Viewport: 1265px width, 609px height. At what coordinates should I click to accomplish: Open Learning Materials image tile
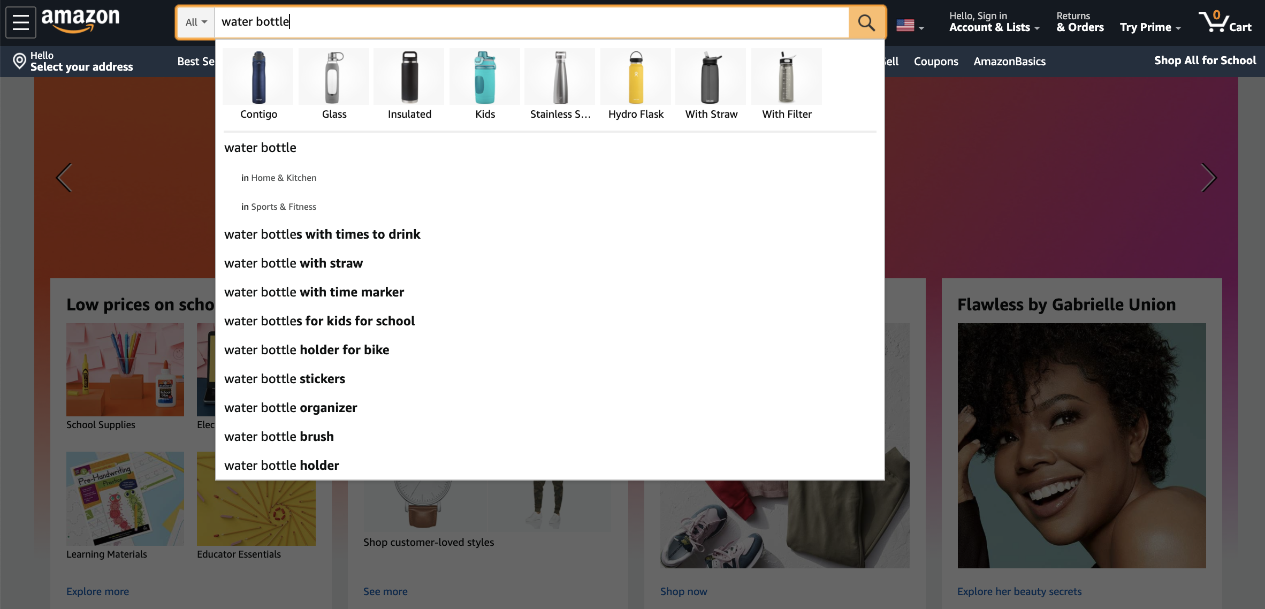(125, 499)
